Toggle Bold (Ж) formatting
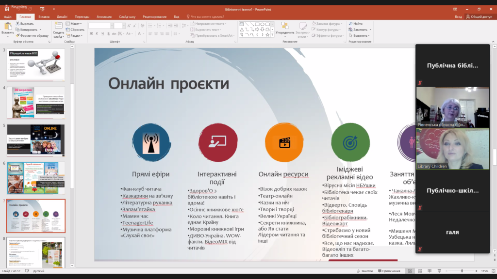The width and height of the screenshot is (497, 279). tap(91, 33)
